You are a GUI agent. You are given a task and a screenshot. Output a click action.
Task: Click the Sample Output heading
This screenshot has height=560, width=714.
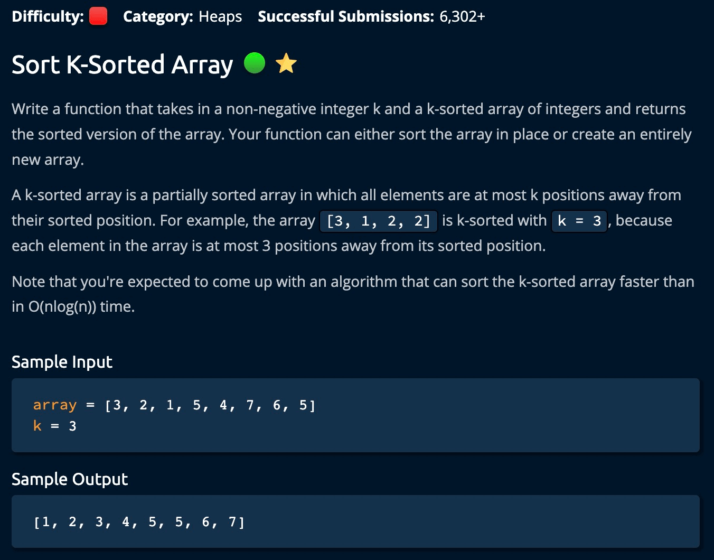[70, 479]
